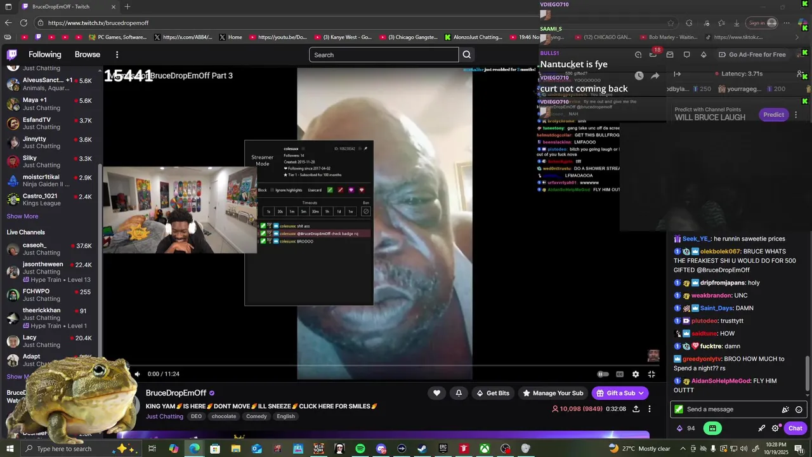Click the Predict button
Viewport: 812px width, 457px height.
click(x=773, y=115)
